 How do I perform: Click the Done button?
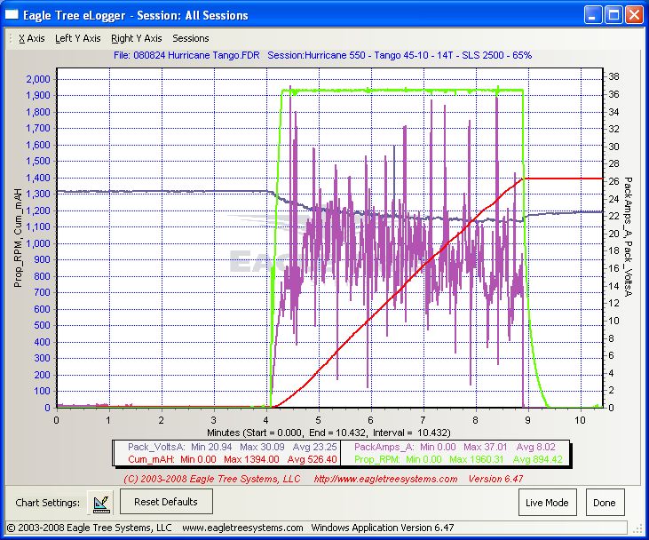[x=605, y=503]
